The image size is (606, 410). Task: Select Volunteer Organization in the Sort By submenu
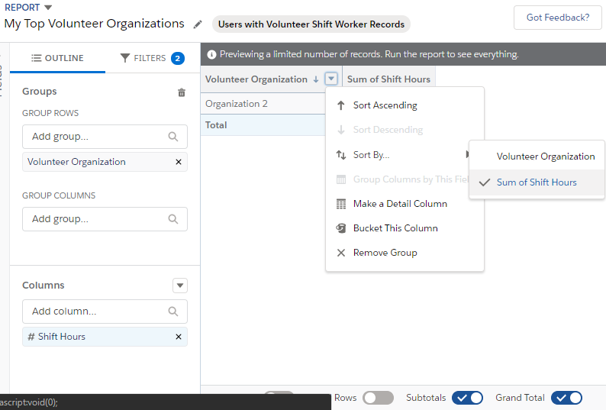pyautogui.click(x=545, y=157)
